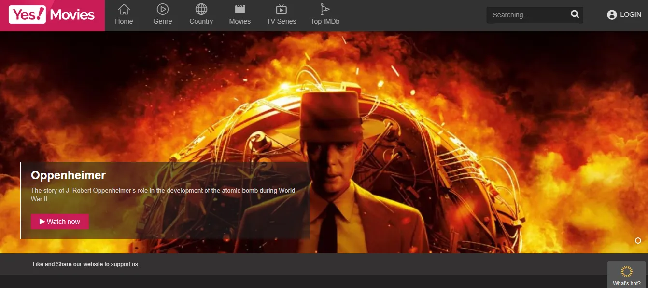Click the Movies clapperboard icon
This screenshot has height=288, width=648.
pos(240,9)
